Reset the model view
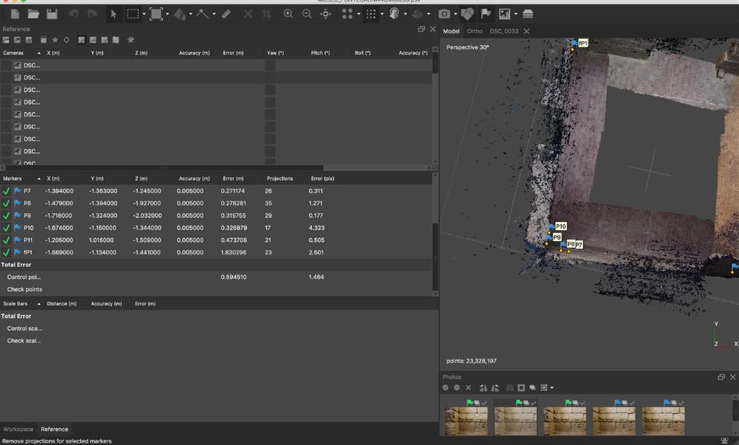Image resolution: width=739 pixels, height=445 pixels. pyautogui.click(x=325, y=14)
